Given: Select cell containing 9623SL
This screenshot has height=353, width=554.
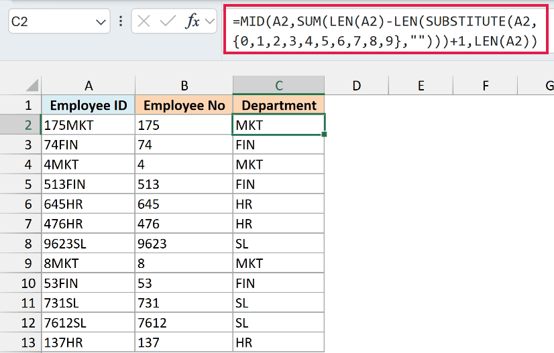Looking at the screenshot, I should pyautogui.click(x=89, y=244).
